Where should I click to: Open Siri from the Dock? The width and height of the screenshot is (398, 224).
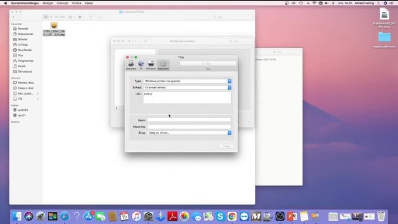click(29, 217)
